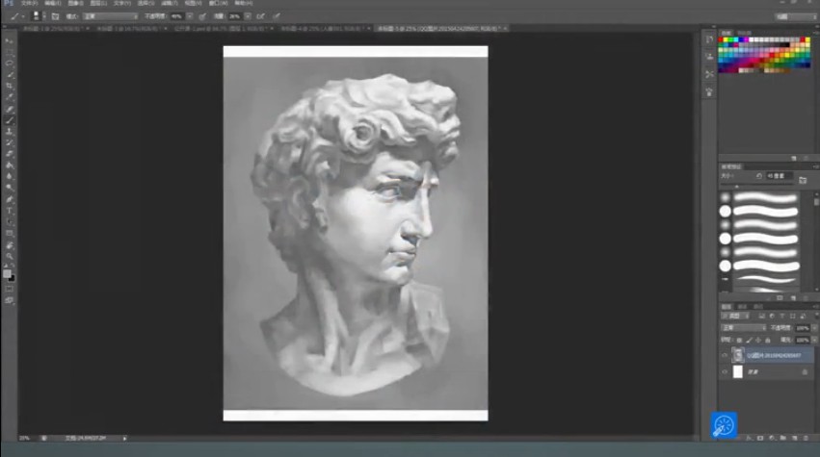820x457 pixels.
Task: Select the Lasso tool
Action: pos(10,63)
